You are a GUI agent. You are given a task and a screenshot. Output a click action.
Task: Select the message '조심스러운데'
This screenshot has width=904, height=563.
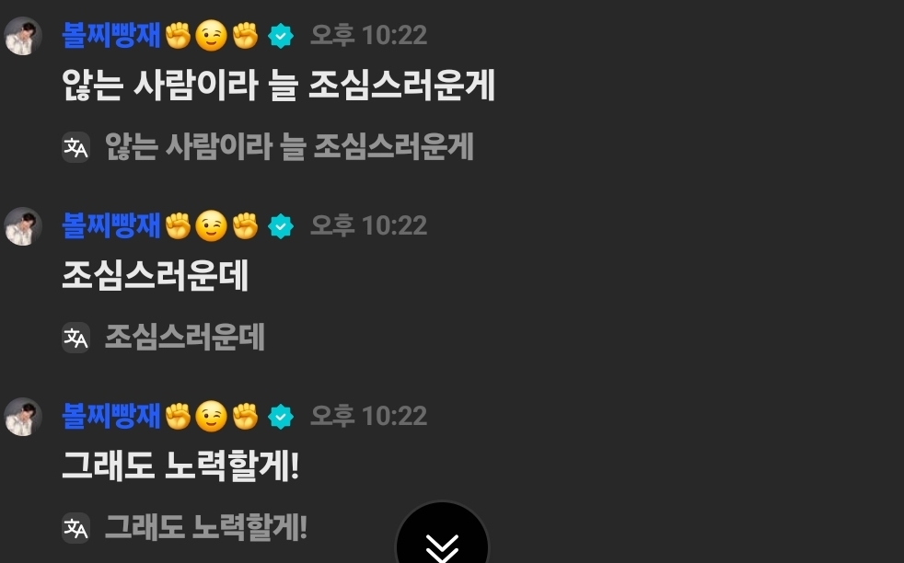pyautogui.click(x=155, y=275)
